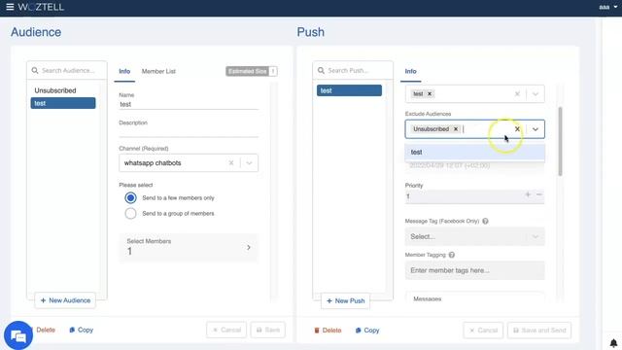Copy the selected push

(367, 331)
